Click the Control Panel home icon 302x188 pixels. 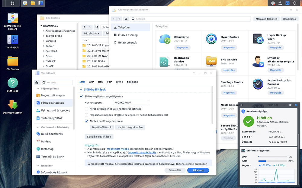click(37, 82)
